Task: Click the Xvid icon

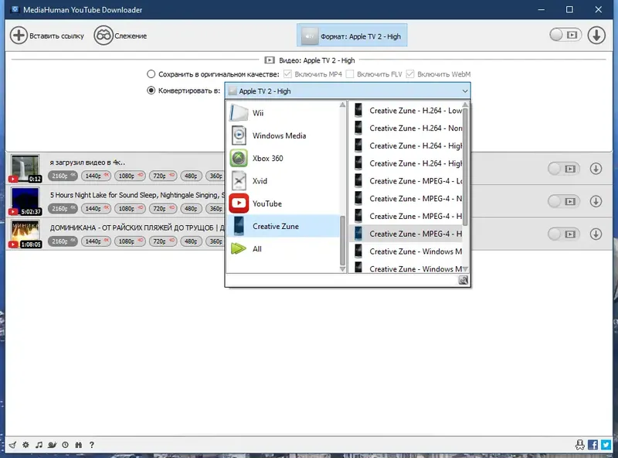Action: coord(239,181)
